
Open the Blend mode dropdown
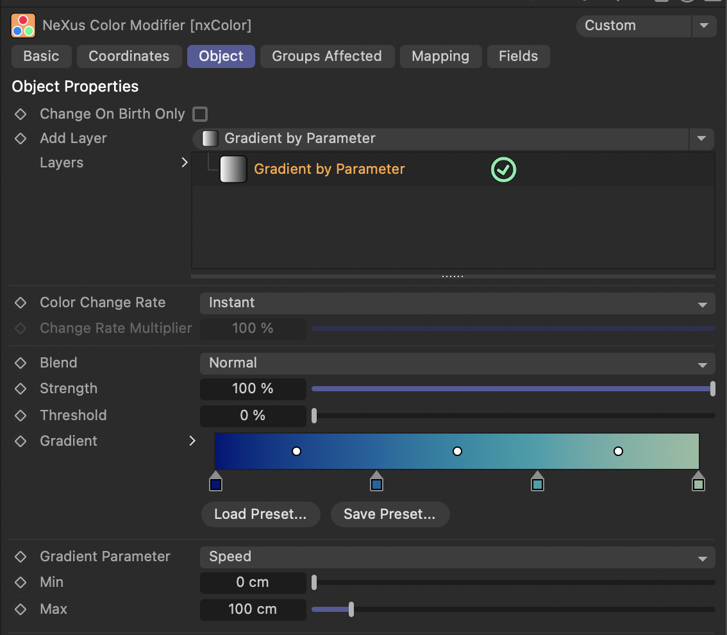[x=457, y=363]
